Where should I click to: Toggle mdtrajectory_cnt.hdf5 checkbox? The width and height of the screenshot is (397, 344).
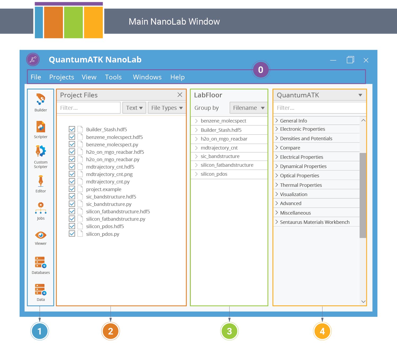[72, 166]
